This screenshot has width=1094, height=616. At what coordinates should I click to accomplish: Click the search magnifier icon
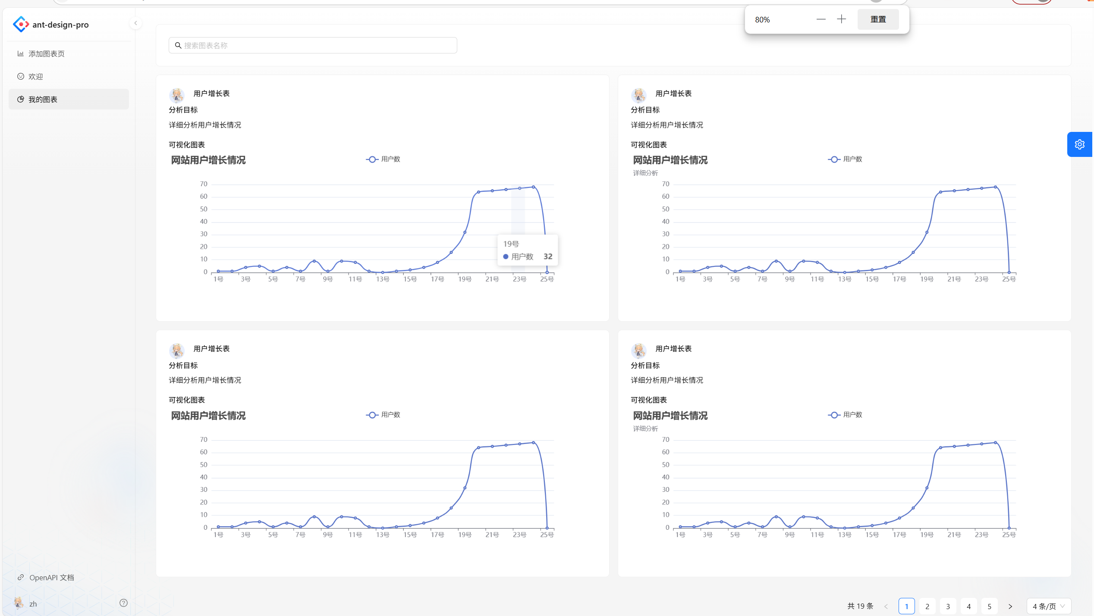click(178, 45)
